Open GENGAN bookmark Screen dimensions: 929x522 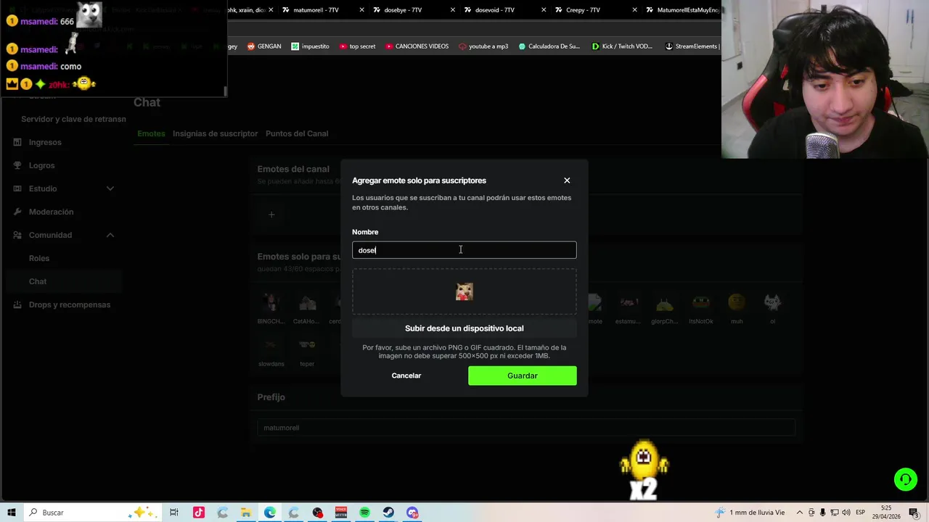coord(264,46)
